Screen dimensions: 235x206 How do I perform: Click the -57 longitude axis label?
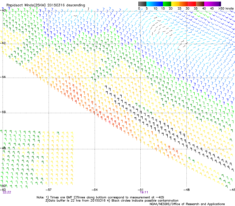(x=49, y=190)
